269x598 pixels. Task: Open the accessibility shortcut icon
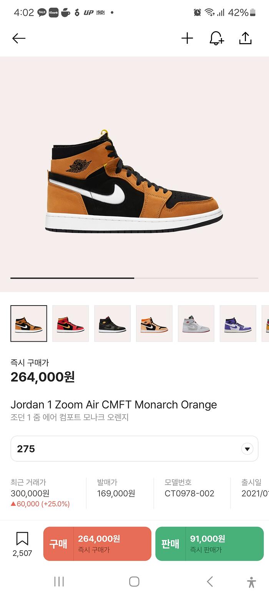point(251,582)
